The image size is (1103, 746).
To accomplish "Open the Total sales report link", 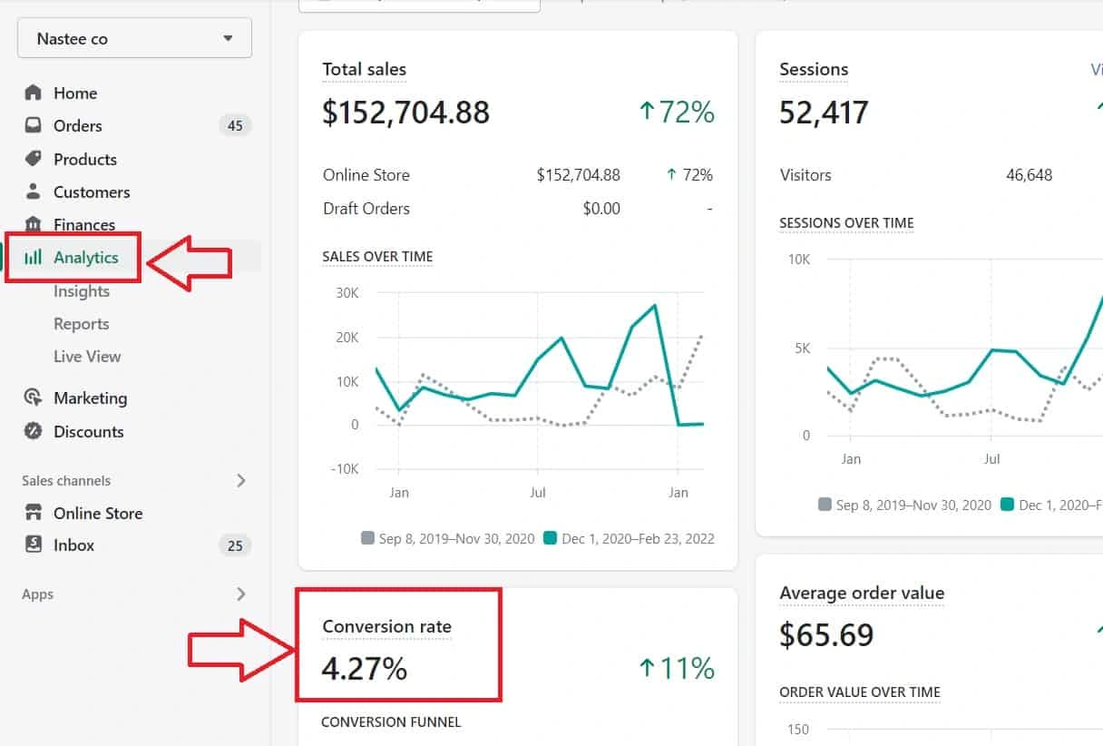I will coord(365,70).
